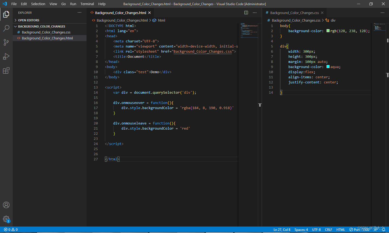Screen dimensions: 389x233
Task: Open More Actions for the HTML editor group
Action: [x=255, y=13]
